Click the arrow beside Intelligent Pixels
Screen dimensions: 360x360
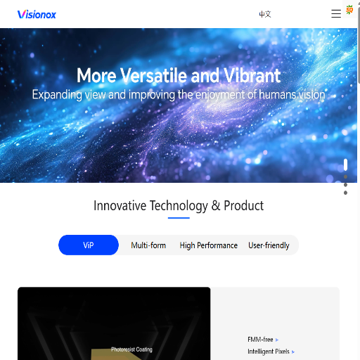(293, 352)
